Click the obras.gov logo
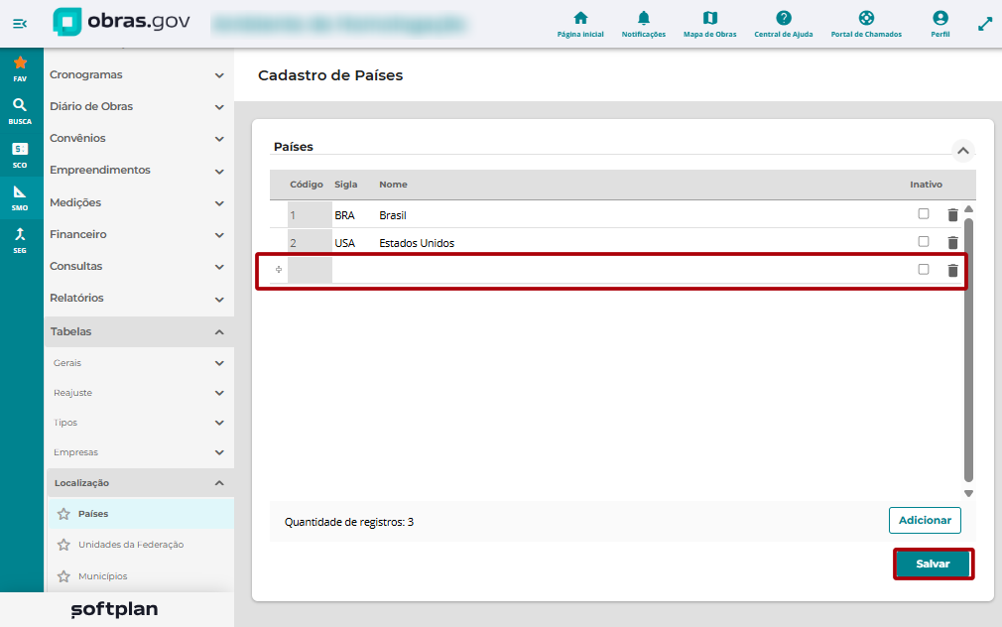 coord(121,22)
